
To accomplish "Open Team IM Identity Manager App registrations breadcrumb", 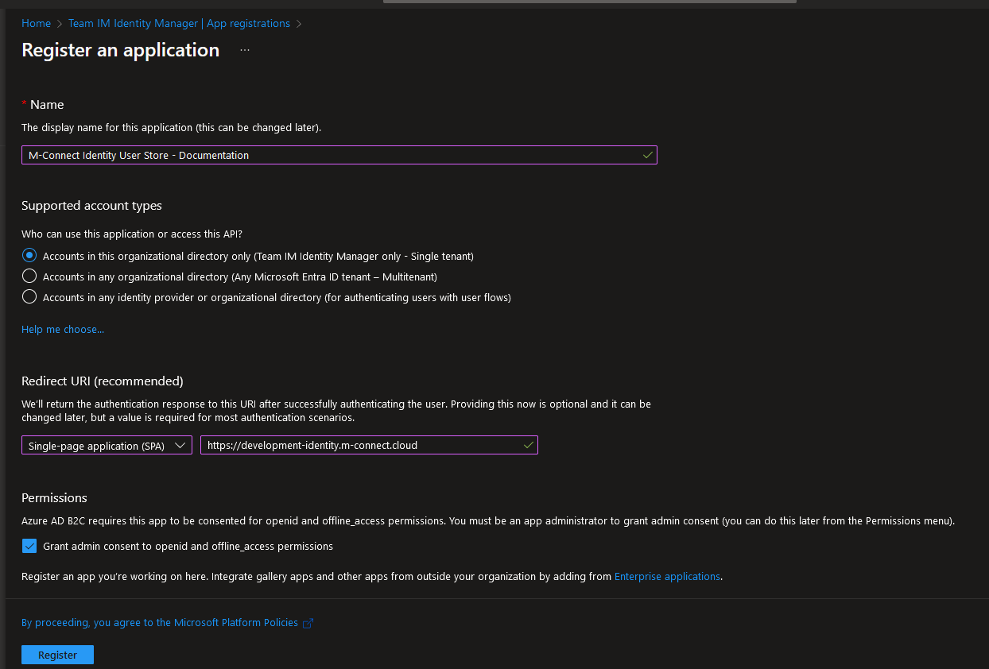I will pyautogui.click(x=178, y=23).
